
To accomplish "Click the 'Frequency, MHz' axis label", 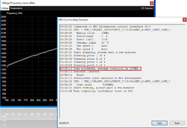I will point(15,13).
